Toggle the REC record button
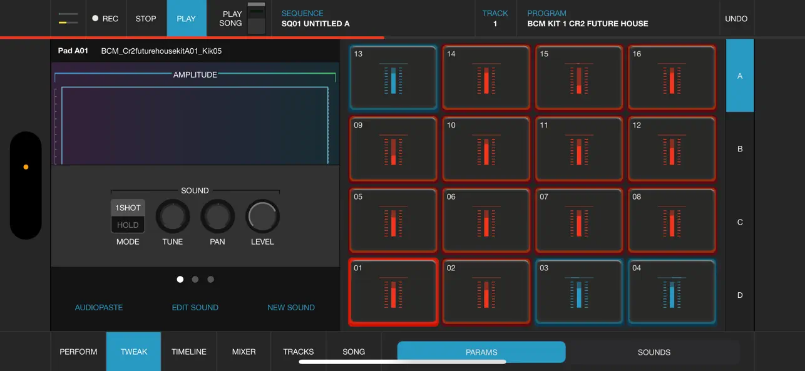 pos(105,19)
